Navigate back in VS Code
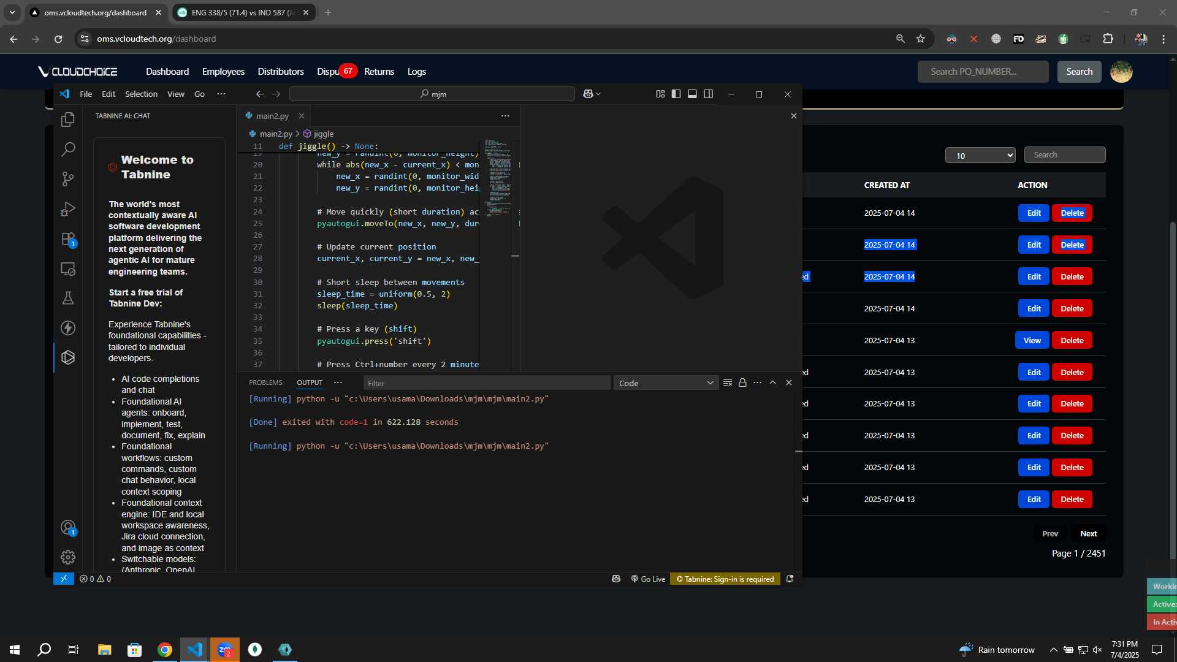 [x=260, y=94]
